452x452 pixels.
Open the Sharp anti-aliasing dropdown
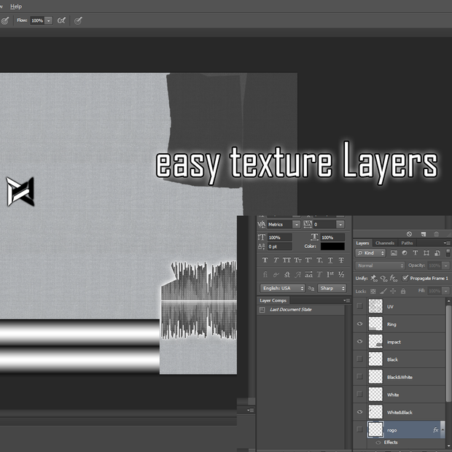pos(332,288)
